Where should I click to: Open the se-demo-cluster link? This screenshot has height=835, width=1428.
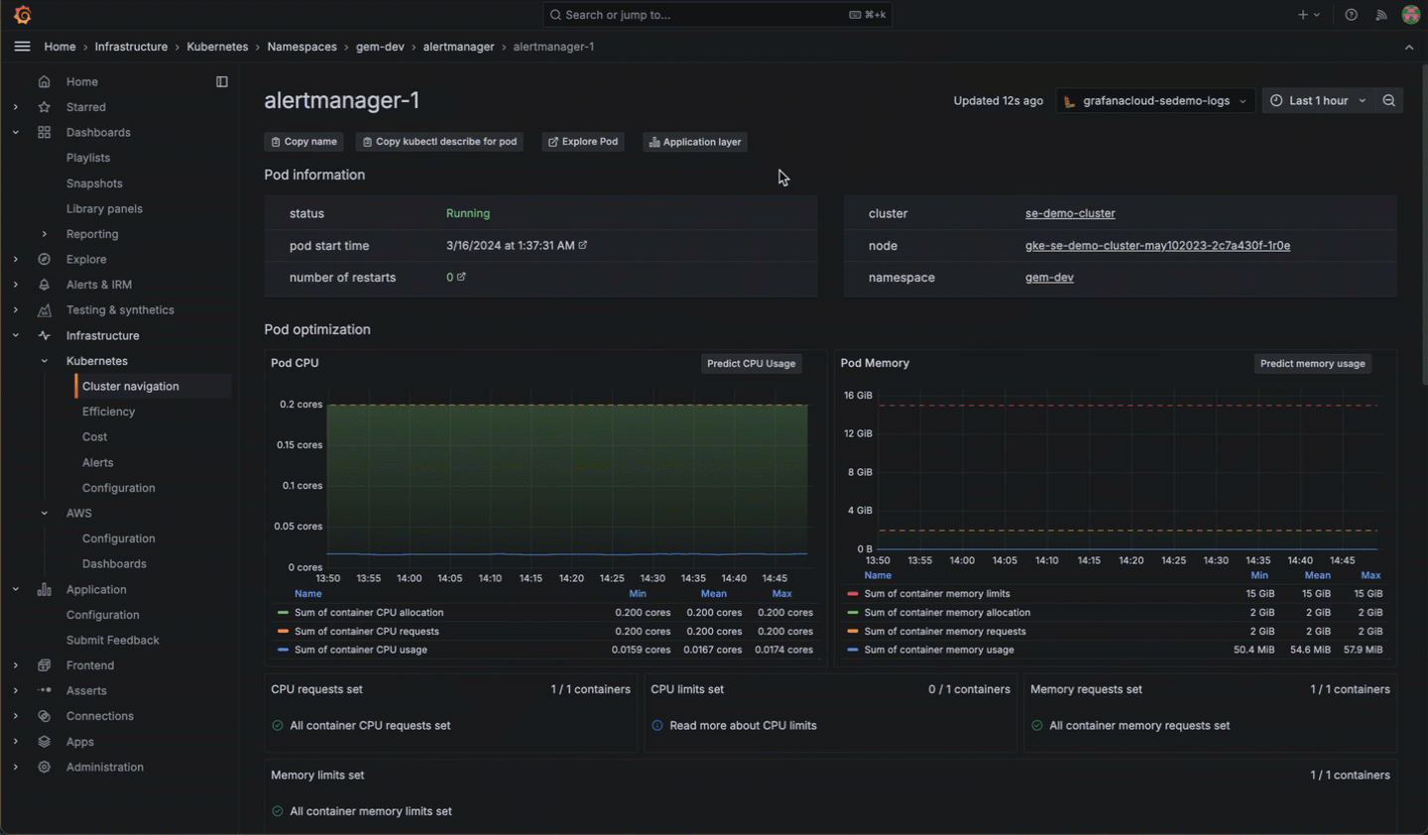(x=1070, y=214)
